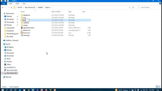Open Videos under This PC

(x=9, y=64)
